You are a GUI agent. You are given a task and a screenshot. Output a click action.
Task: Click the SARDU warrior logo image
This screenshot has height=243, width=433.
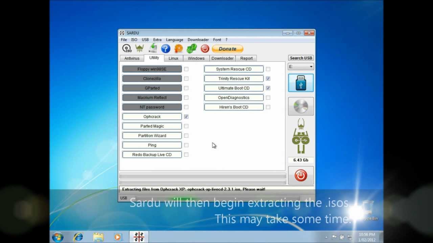point(301,136)
